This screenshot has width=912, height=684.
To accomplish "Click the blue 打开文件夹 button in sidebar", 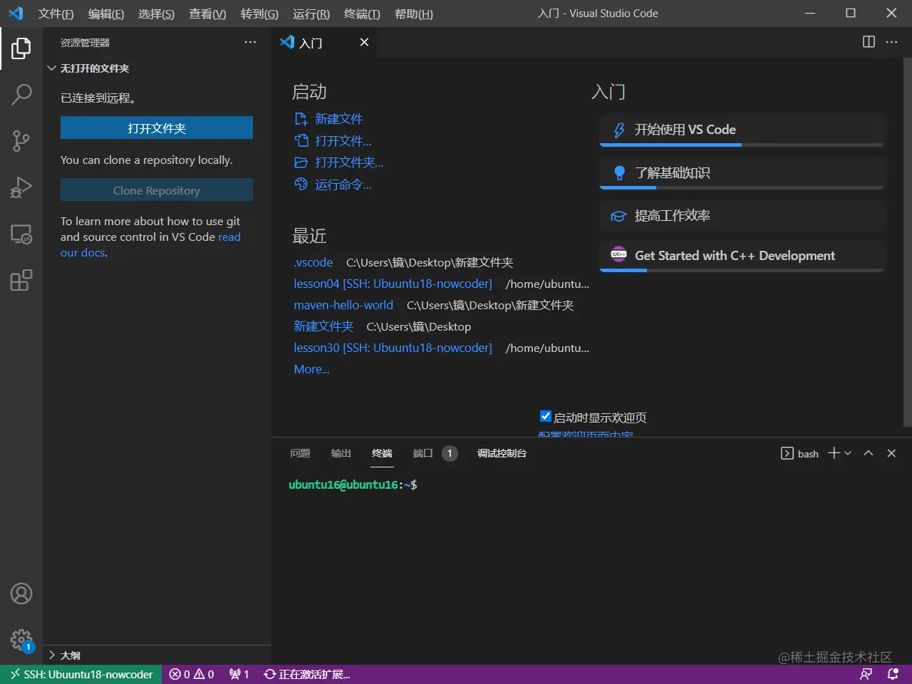I will click(157, 128).
